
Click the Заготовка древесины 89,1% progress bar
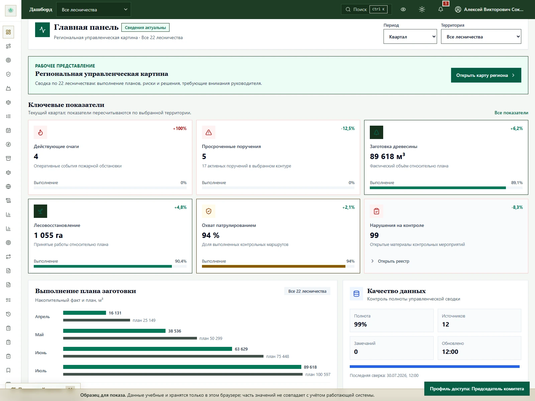[x=446, y=188]
